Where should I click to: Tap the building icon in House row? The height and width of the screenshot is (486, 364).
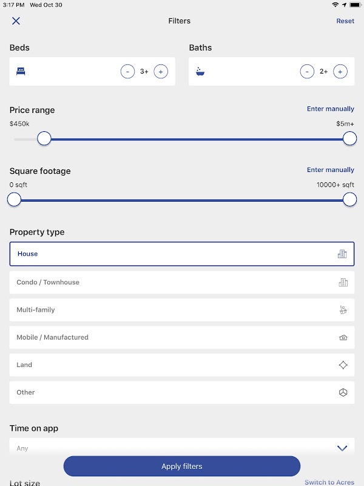pyautogui.click(x=342, y=254)
